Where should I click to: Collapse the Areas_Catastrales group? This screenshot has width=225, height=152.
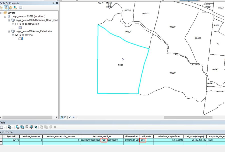click(x=9, y=31)
